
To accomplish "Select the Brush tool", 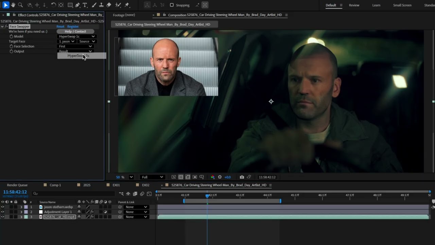I will (94, 5).
